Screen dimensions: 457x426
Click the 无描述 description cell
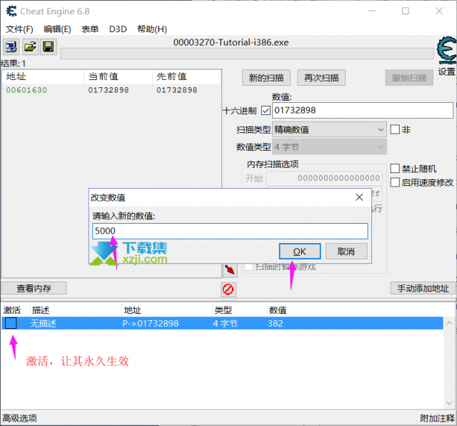click(43, 324)
